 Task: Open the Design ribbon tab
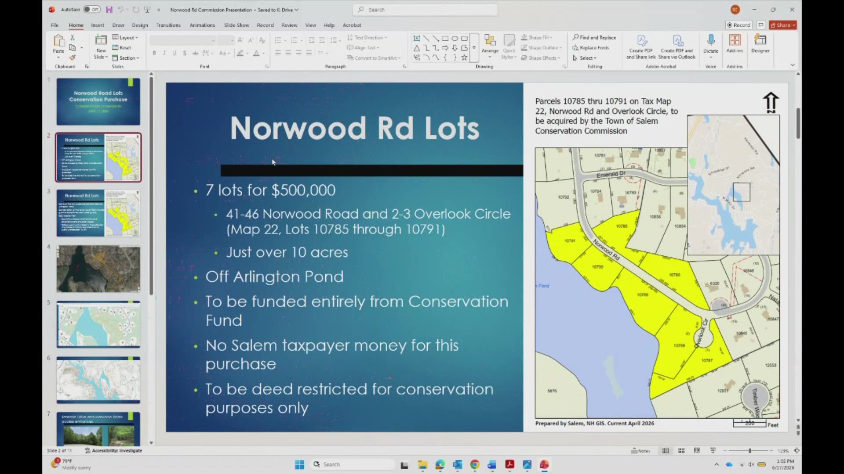point(140,25)
